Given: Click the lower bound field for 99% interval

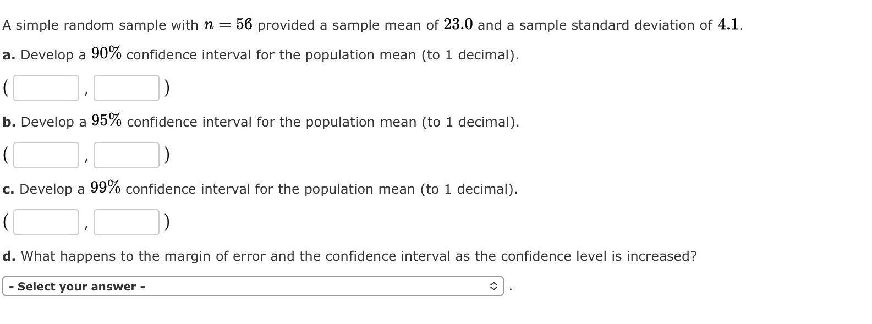Looking at the screenshot, I should pos(46,221).
